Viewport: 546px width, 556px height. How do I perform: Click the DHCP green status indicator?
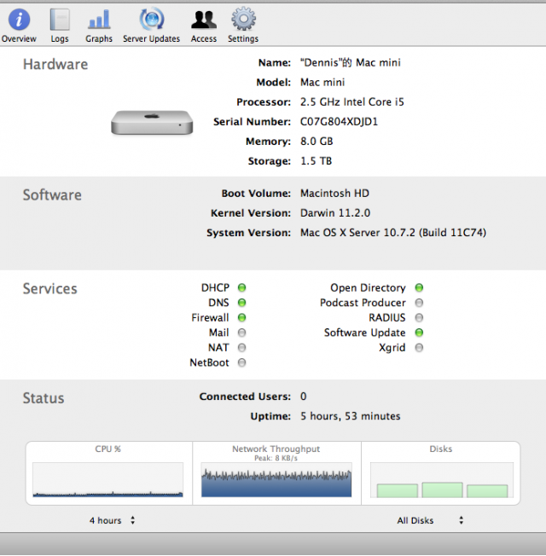tap(241, 287)
